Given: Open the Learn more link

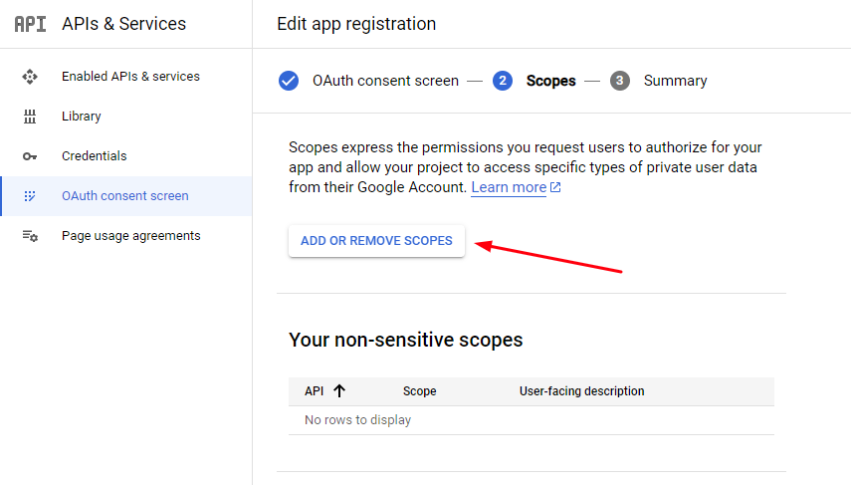Looking at the screenshot, I should [x=509, y=187].
